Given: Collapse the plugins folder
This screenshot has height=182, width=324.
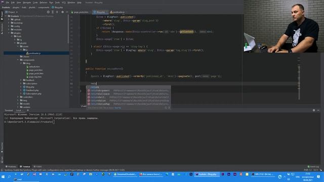Looking at the screenshot, I should pyautogui.click(x=9, y=33).
